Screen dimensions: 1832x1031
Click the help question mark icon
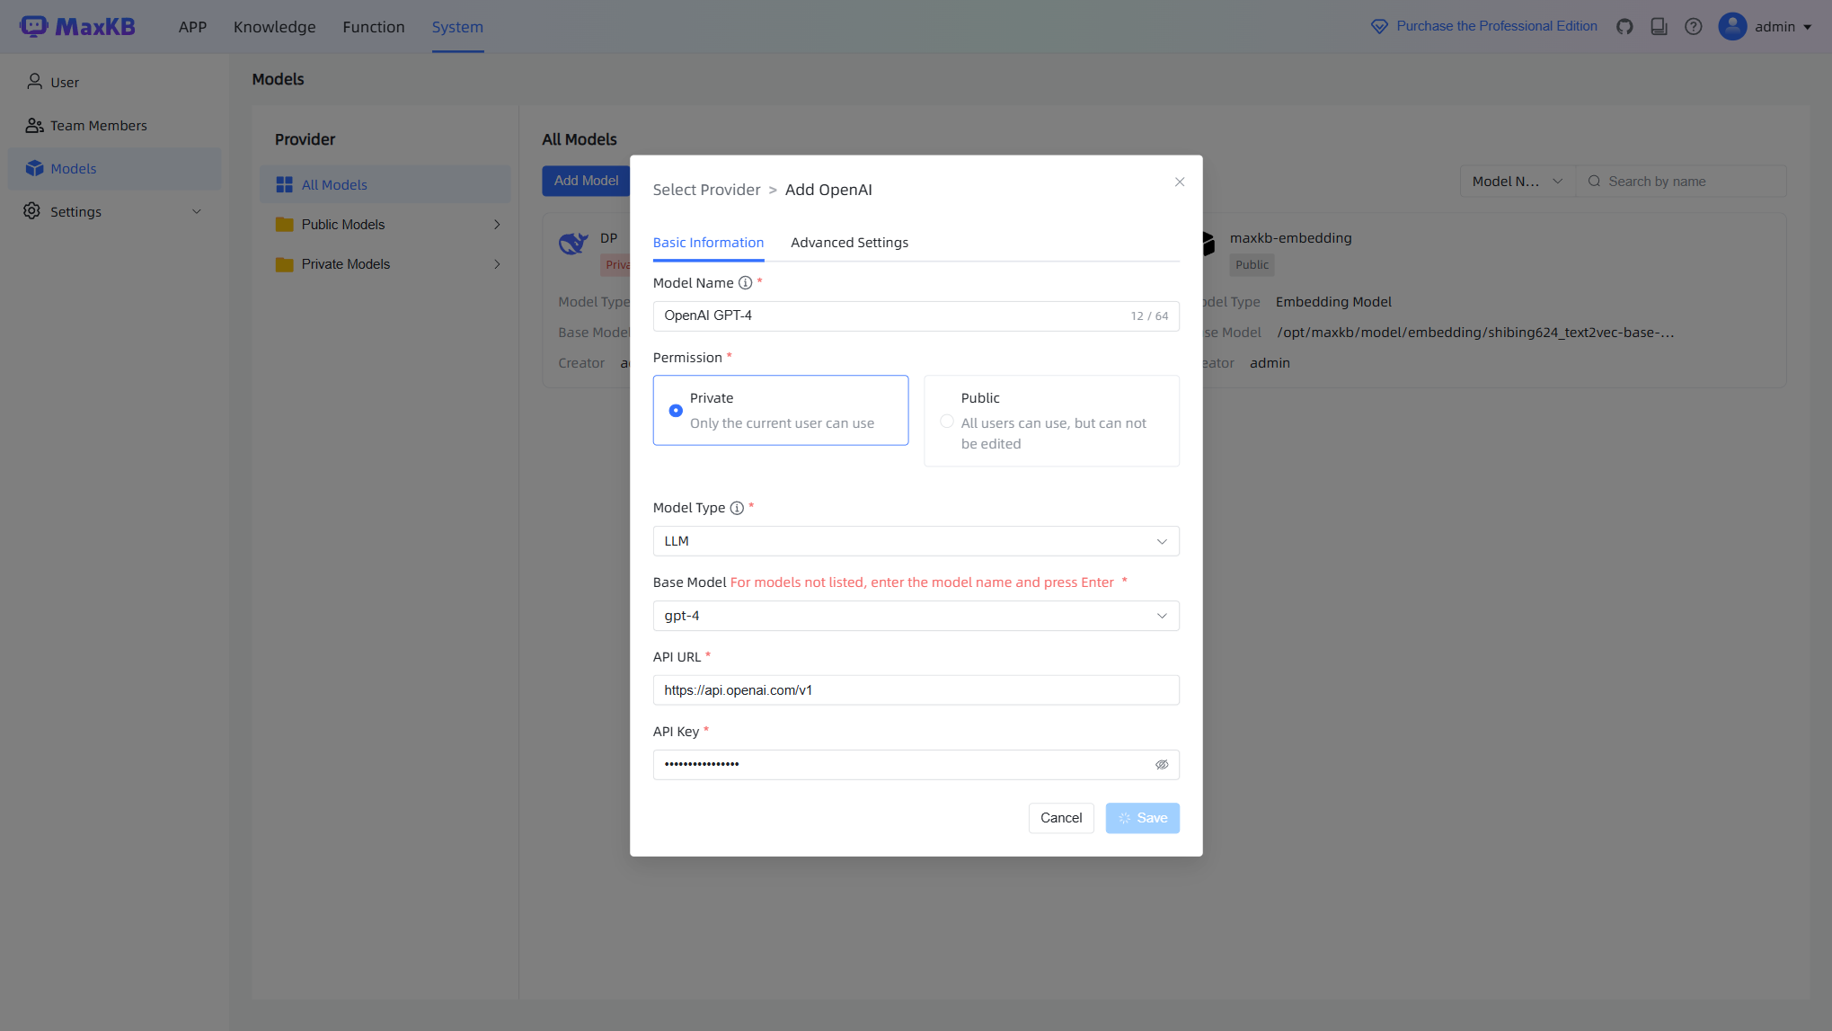pos(1693,27)
